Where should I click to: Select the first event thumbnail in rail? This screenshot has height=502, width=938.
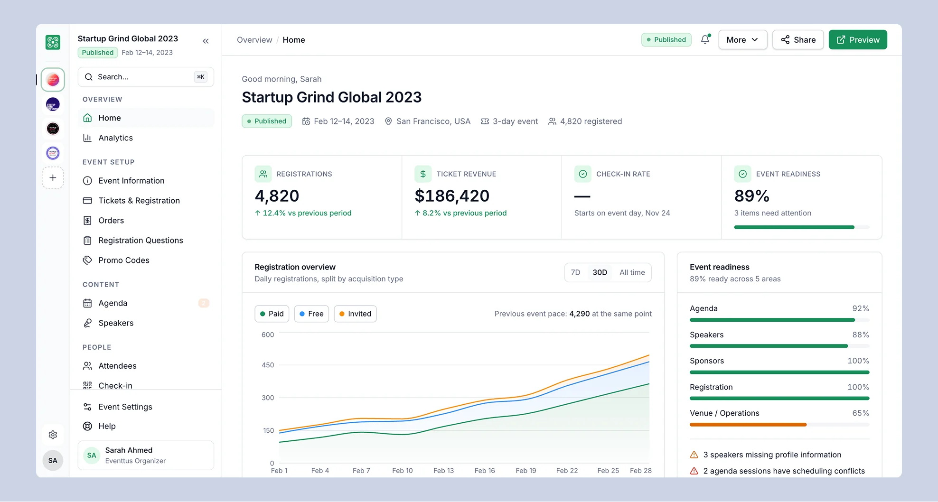[53, 80]
